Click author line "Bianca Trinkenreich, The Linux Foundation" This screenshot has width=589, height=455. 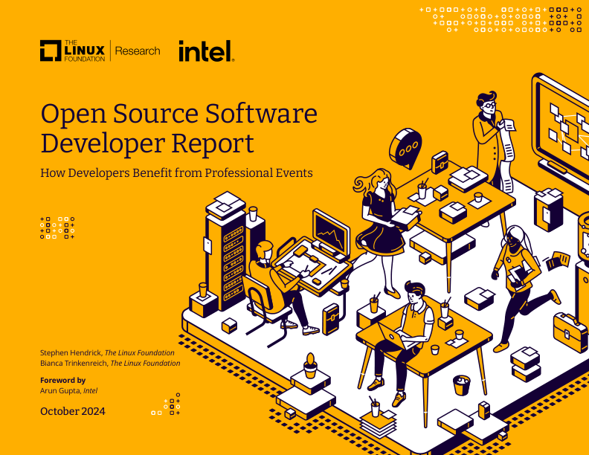(x=110, y=363)
